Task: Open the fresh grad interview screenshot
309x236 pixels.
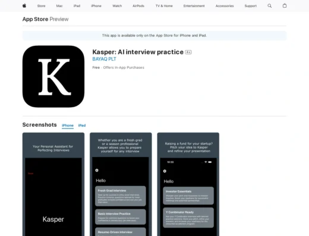Action: click(x=121, y=184)
